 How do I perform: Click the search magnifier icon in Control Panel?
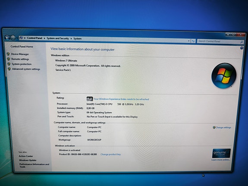tap(242, 42)
